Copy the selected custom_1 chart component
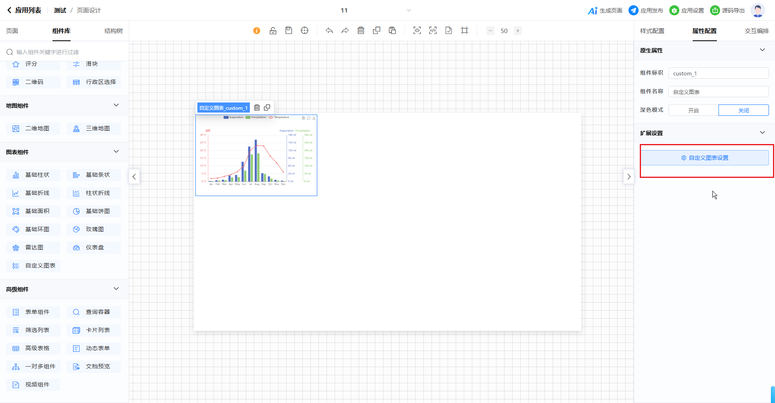 click(267, 108)
